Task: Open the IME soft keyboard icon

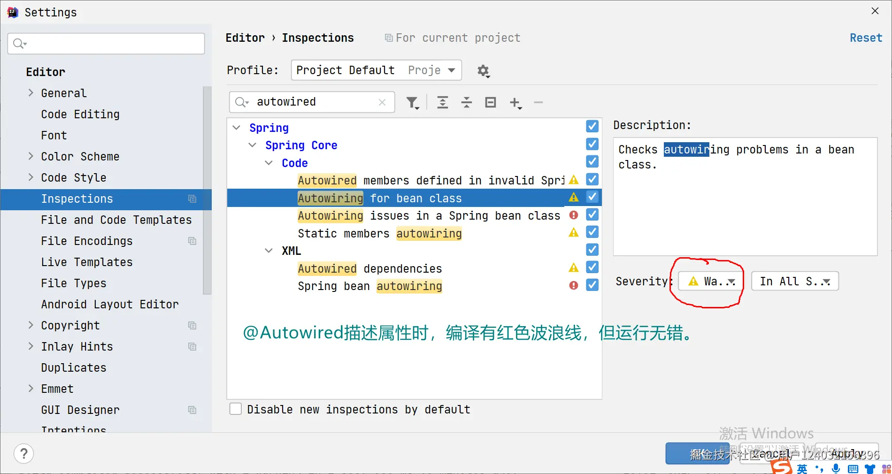Action: (x=853, y=469)
